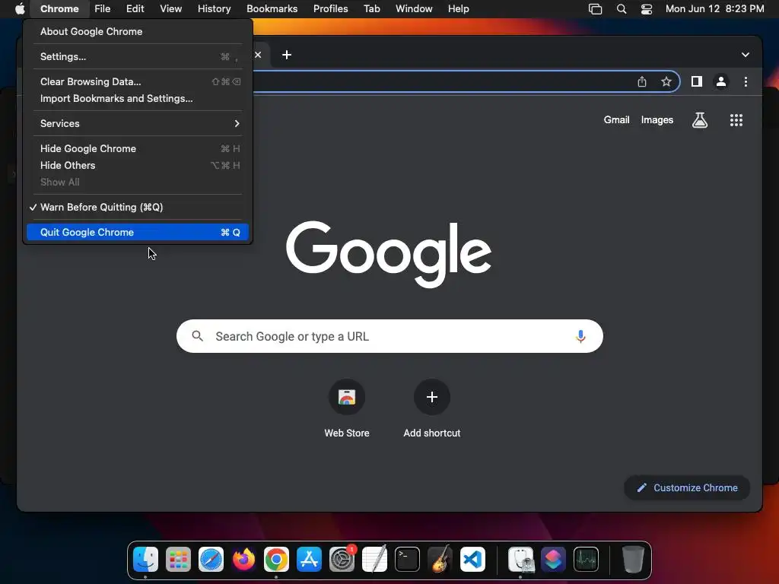Open the Apple menu
The image size is (779, 584).
[x=20, y=8]
